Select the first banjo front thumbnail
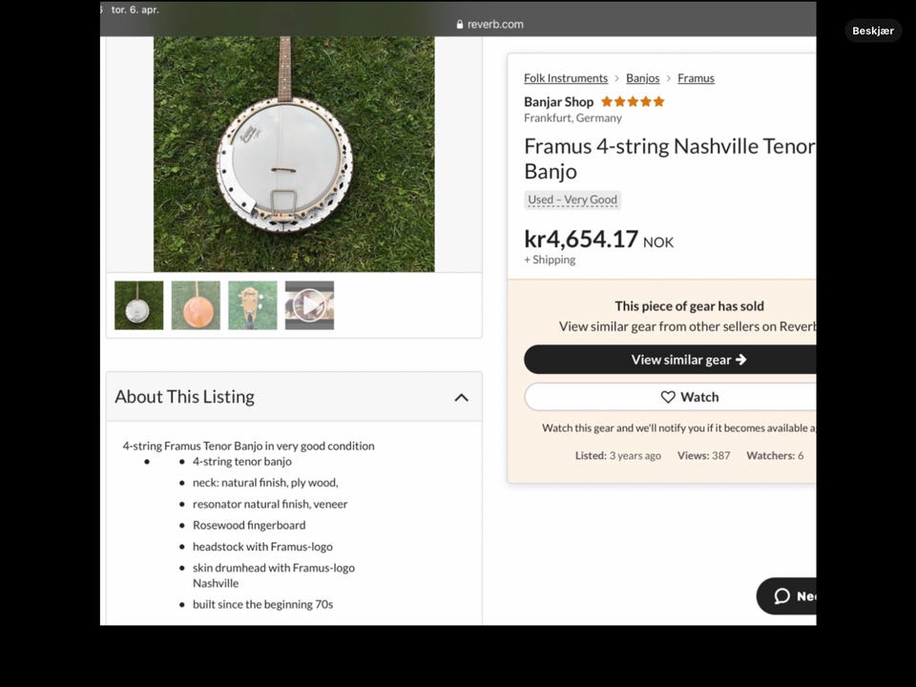 139,305
